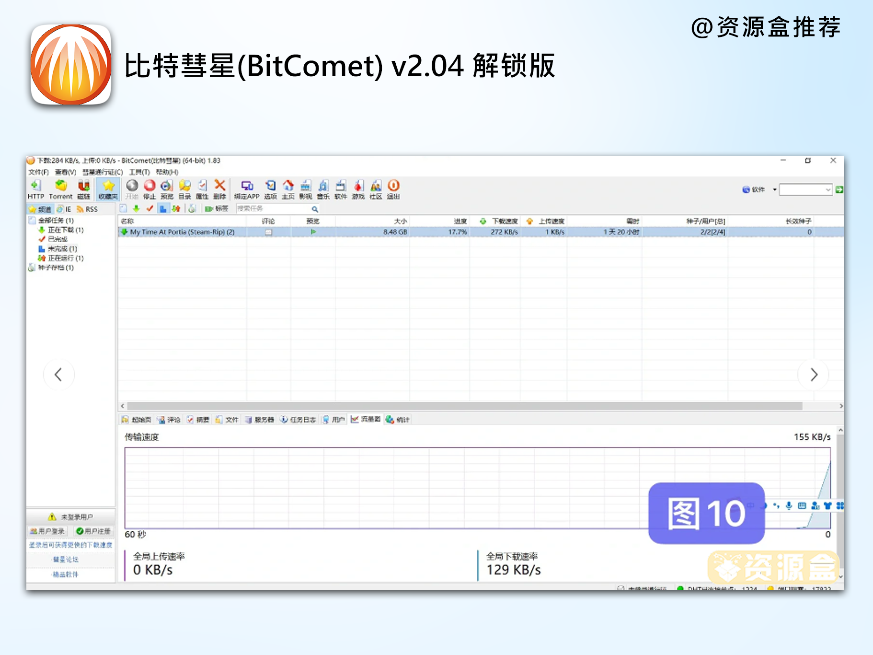
Task: Switch to the 评论 tab
Action: point(169,420)
